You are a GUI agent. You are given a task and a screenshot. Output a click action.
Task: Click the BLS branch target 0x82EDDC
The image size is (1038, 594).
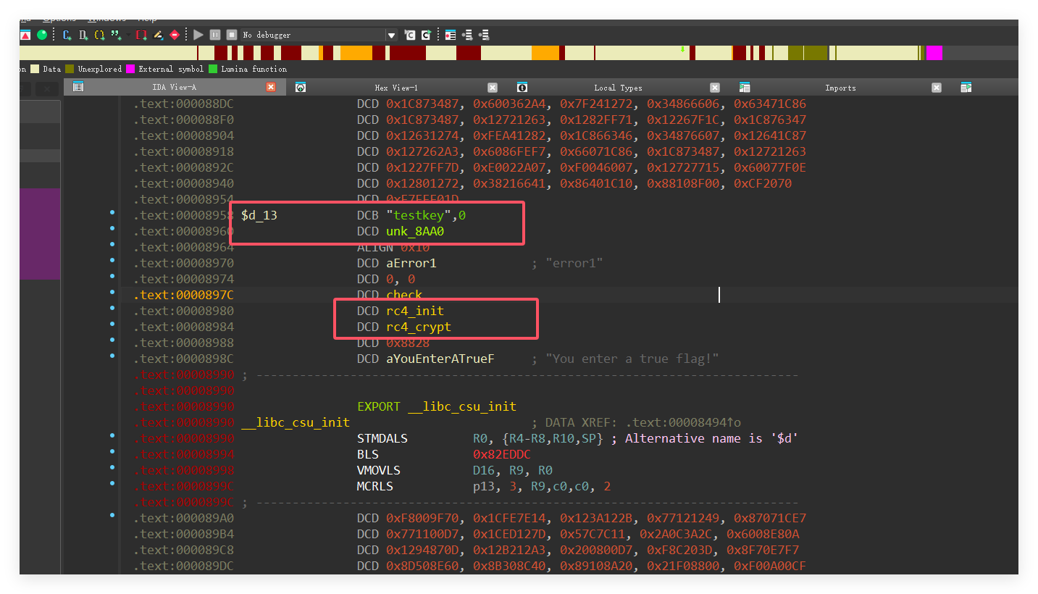(x=502, y=454)
